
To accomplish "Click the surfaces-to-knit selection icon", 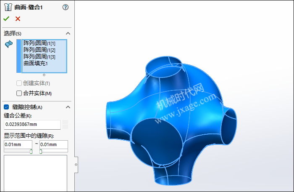I will tap(9, 44).
